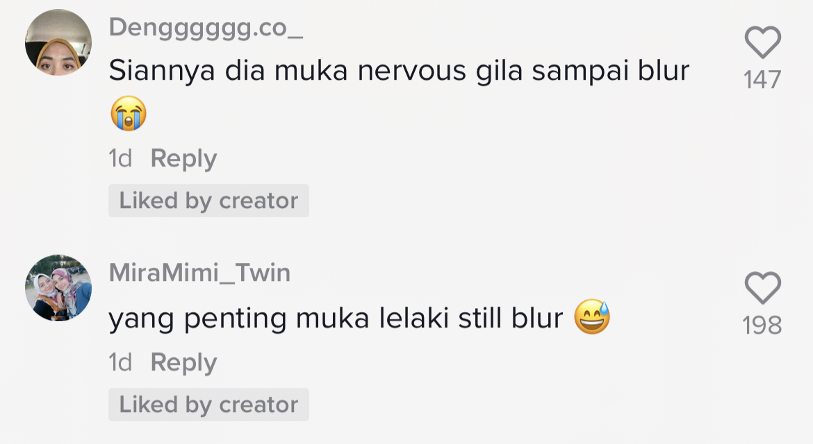
Task: Click the crying face emoji
Action: point(128,113)
